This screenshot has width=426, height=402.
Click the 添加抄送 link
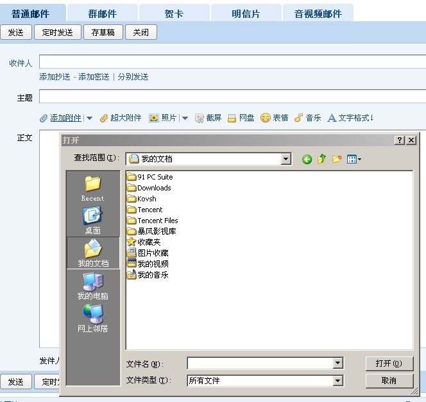click(x=55, y=77)
